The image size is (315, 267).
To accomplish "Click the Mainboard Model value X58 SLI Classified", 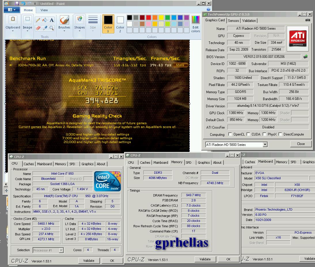I will (281, 178).
